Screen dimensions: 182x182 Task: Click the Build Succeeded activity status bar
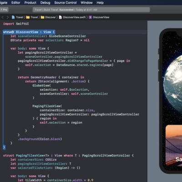91,10
